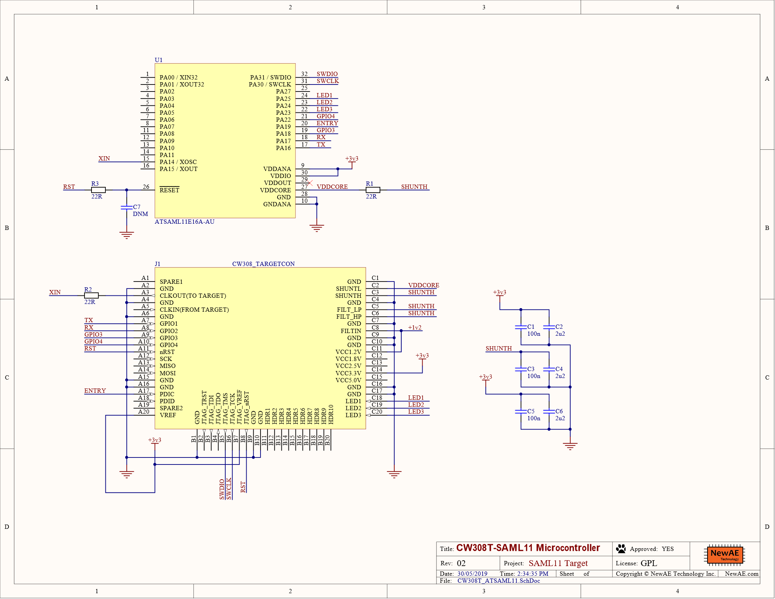Viewport: 775px width, 599px height.
Task: Click the ENTRY net label at U1 pin 20
Action: pos(327,123)
